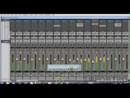The height and width of the screenshot is (98, 130).
Task: Open the Keyboards strip input path selector
Action: coord(95,33)
